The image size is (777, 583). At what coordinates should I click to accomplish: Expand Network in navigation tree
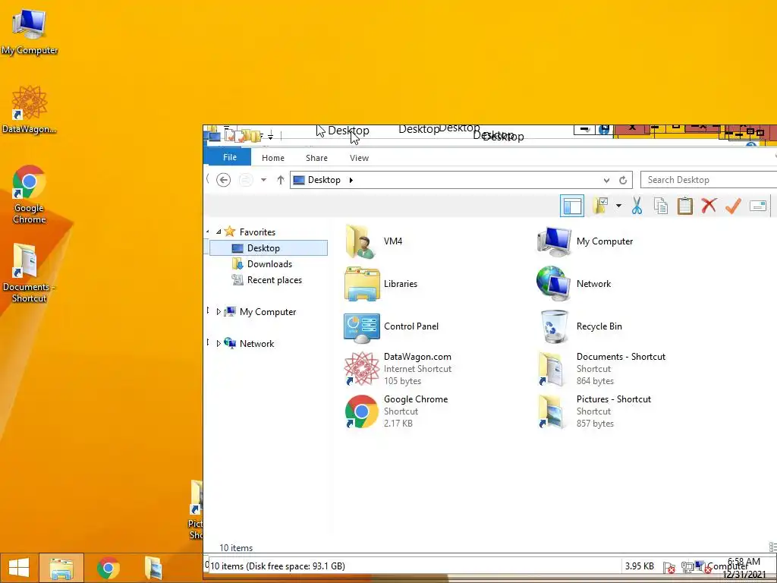point(219,344)
